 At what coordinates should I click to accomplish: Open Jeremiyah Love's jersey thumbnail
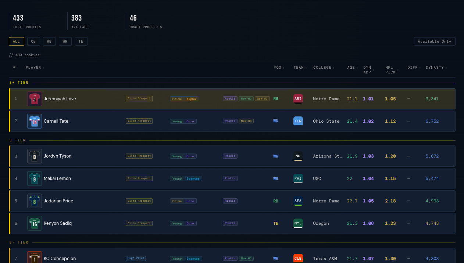pos(35,99)
